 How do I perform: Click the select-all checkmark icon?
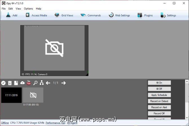3,83
